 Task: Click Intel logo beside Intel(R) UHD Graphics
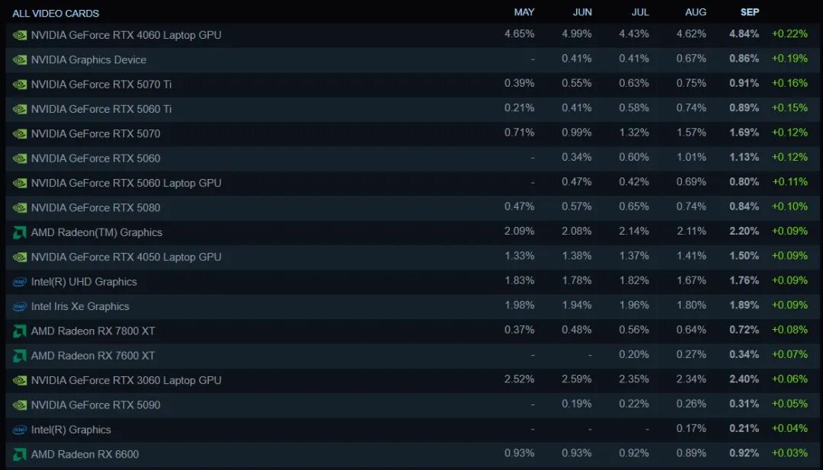coord(19,282)
